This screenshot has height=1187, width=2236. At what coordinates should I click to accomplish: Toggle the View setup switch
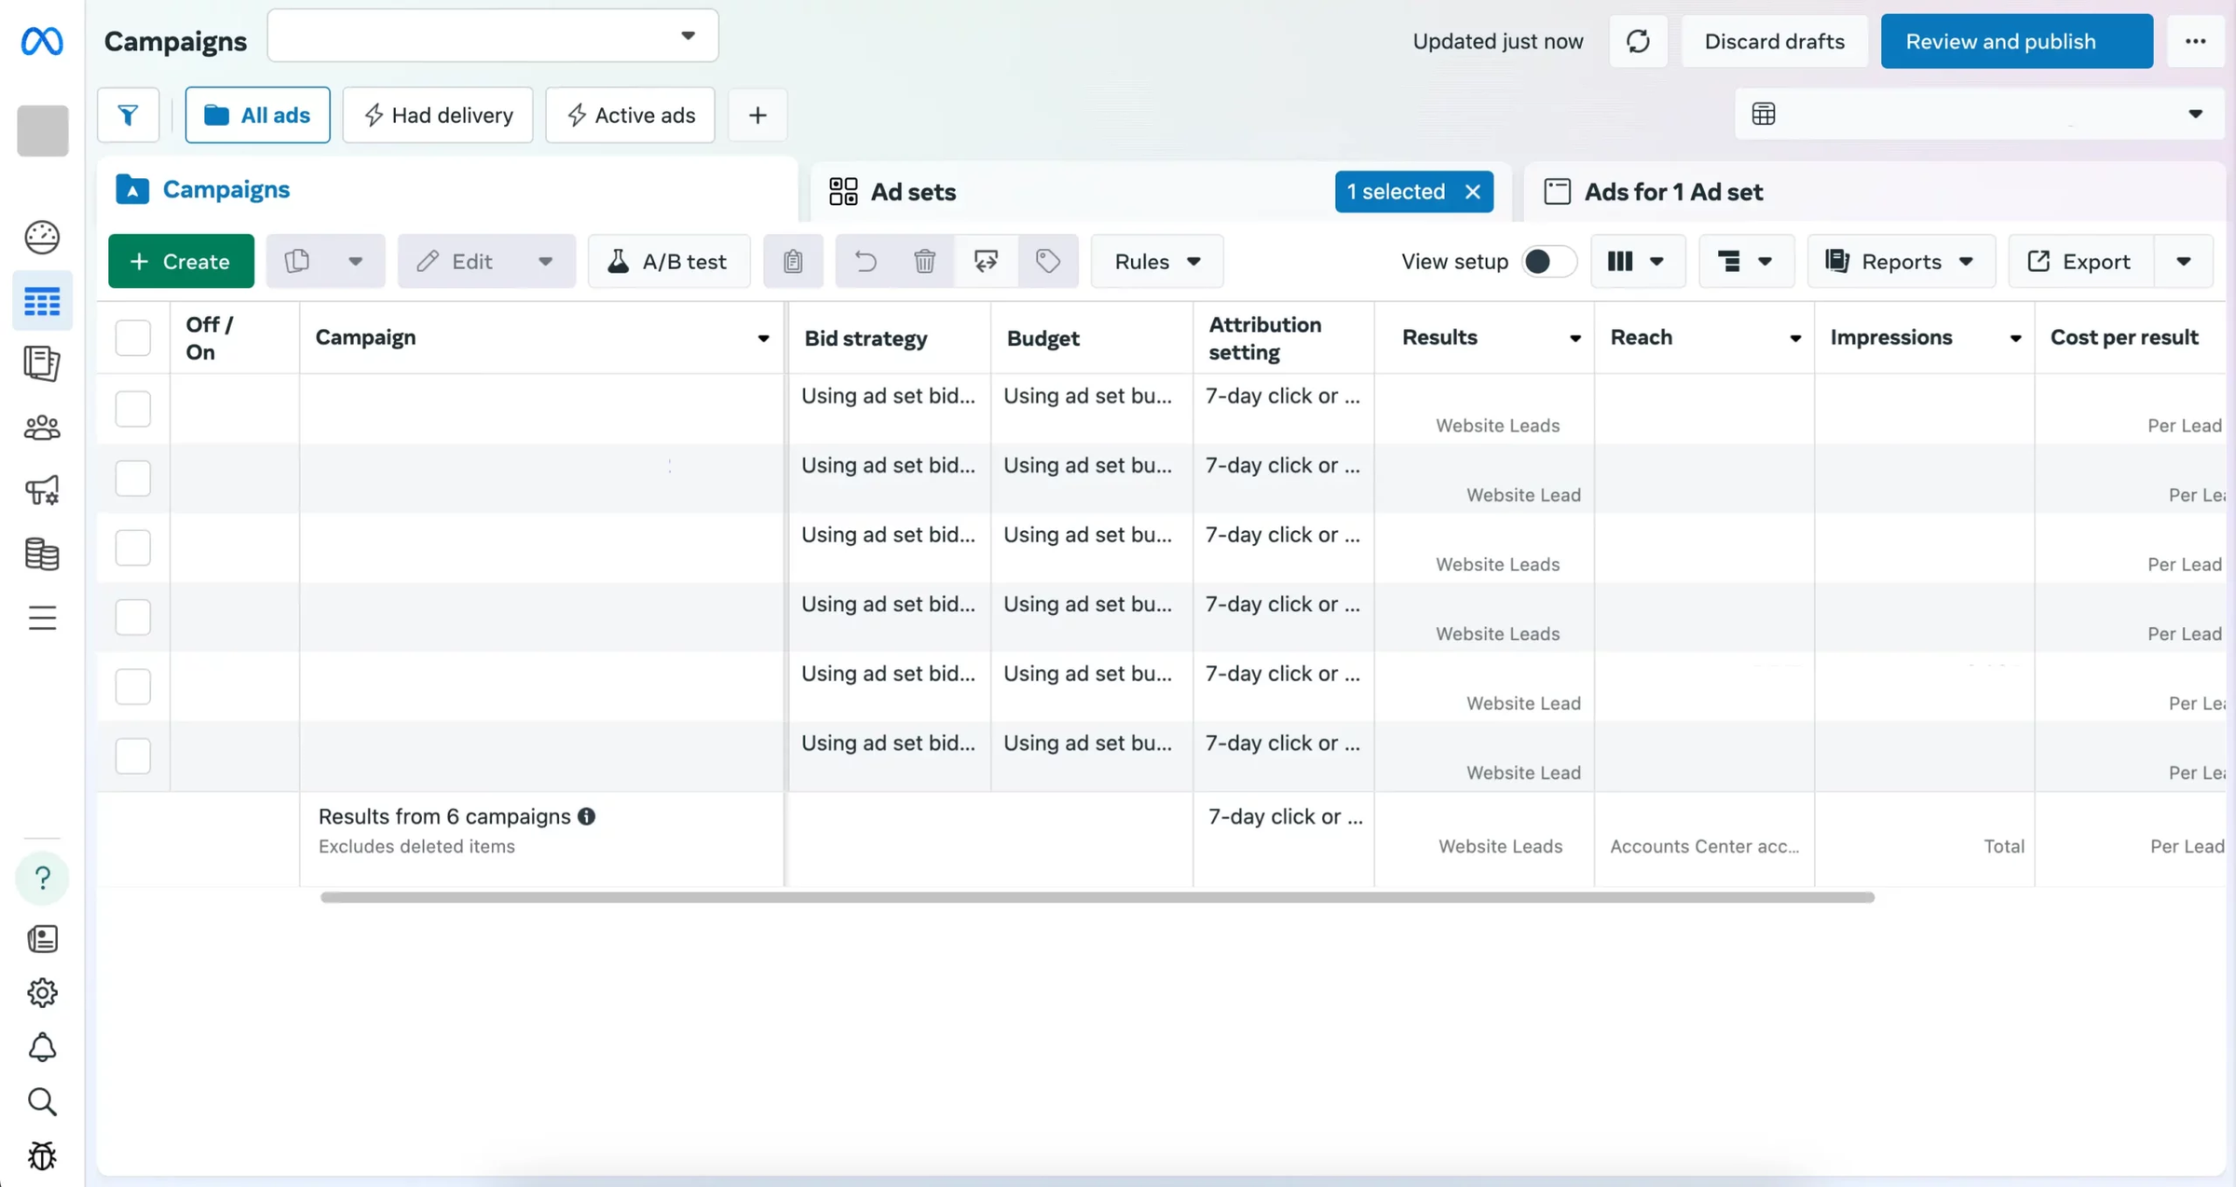(1547, 261)
